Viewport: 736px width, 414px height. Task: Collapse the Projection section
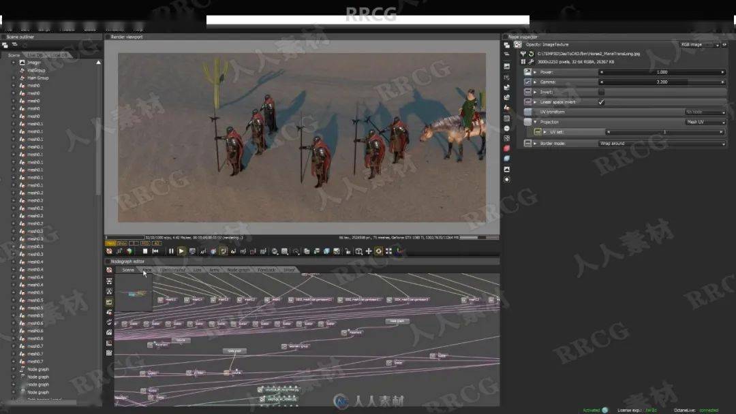click(x=535, y=122)
